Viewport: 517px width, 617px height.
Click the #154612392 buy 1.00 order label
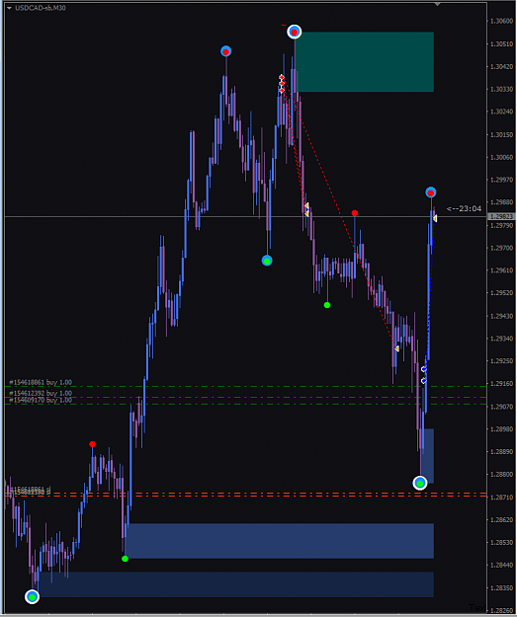click(41, 393)
